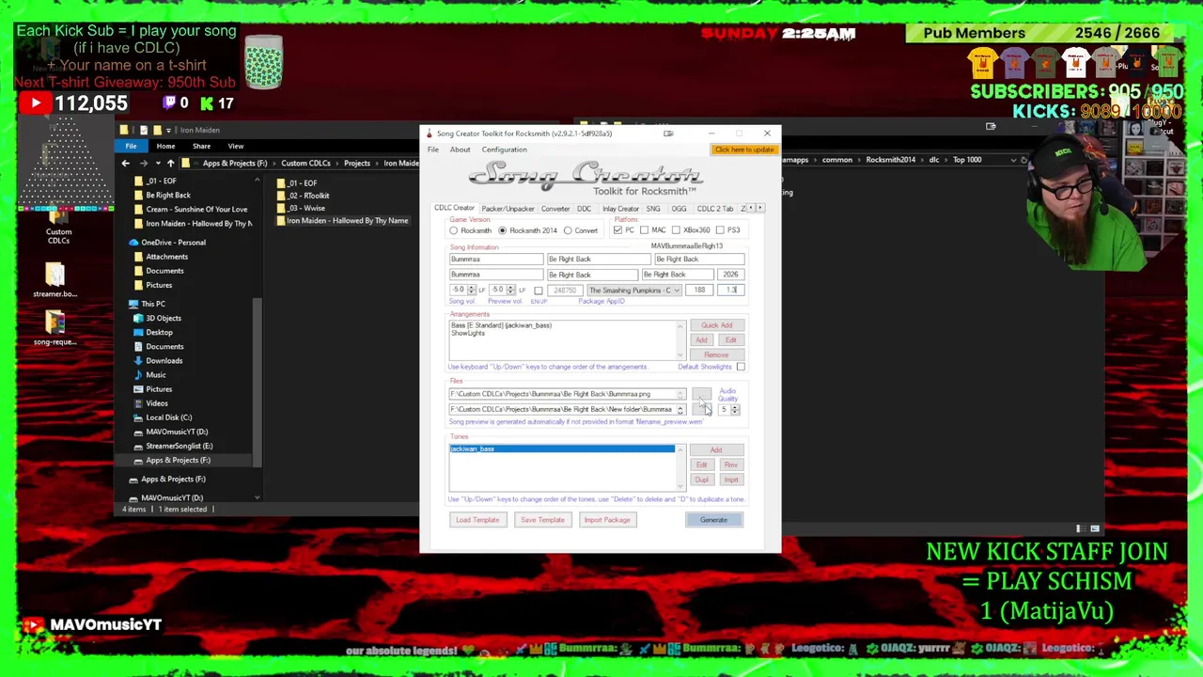Toggle the PC platform checkbox
Screen dimensions: 1203x677
pos(617,230)
